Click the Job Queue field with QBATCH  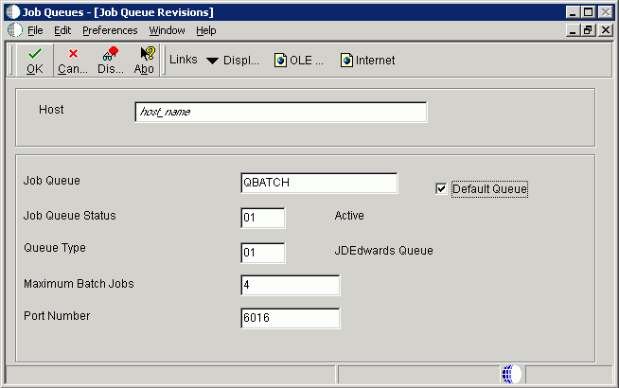coord(319,183)
